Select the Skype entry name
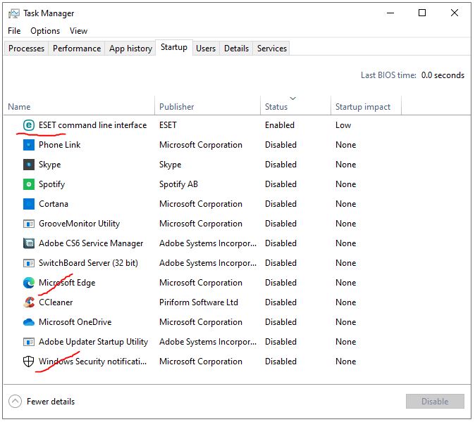475x422 pixels. [49, 165]
